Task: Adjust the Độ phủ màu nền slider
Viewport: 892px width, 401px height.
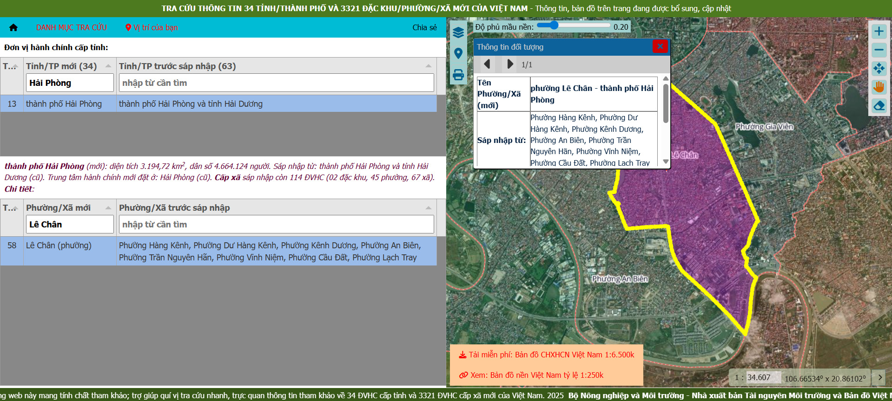Action: click(574, 26)
